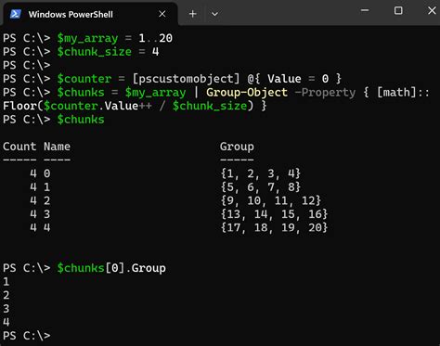The height and width of the screenshot is (346, 440).
Task: Click group value {17, 18, 19, 20}
Action: coord(274,227)
